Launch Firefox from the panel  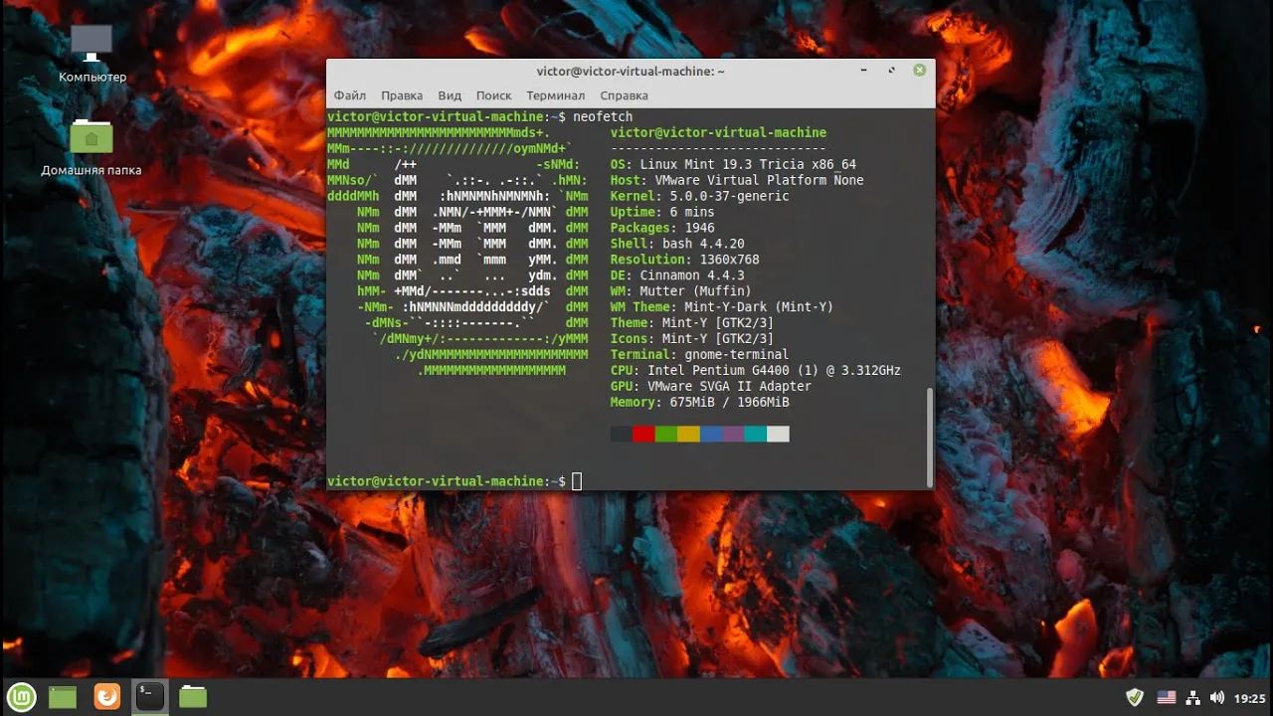click(x=106, y=697)
